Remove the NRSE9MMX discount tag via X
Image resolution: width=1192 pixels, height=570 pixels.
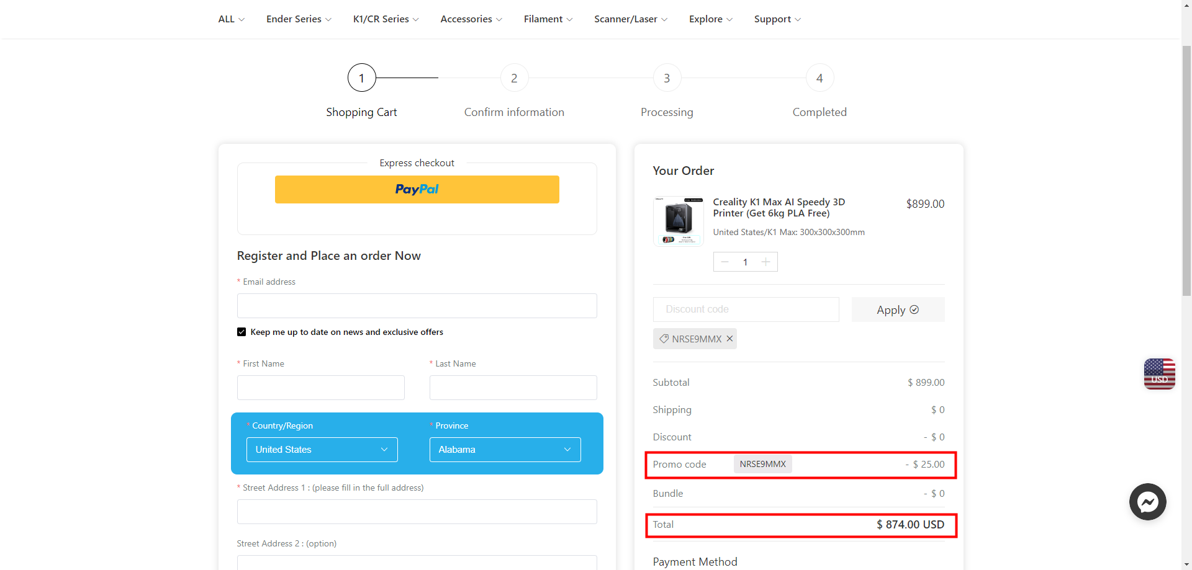point(729,339)
